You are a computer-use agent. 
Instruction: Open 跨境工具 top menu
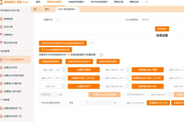(x=119, y=2)
